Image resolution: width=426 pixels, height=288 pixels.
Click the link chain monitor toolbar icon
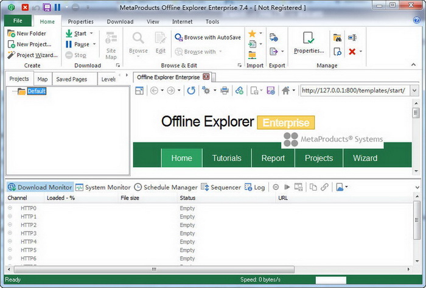click(324, 187)
